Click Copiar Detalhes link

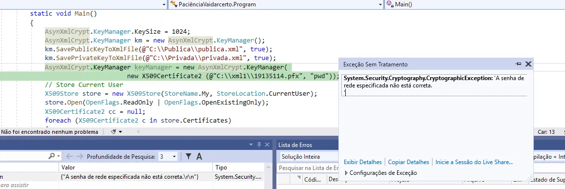[409, 162]
